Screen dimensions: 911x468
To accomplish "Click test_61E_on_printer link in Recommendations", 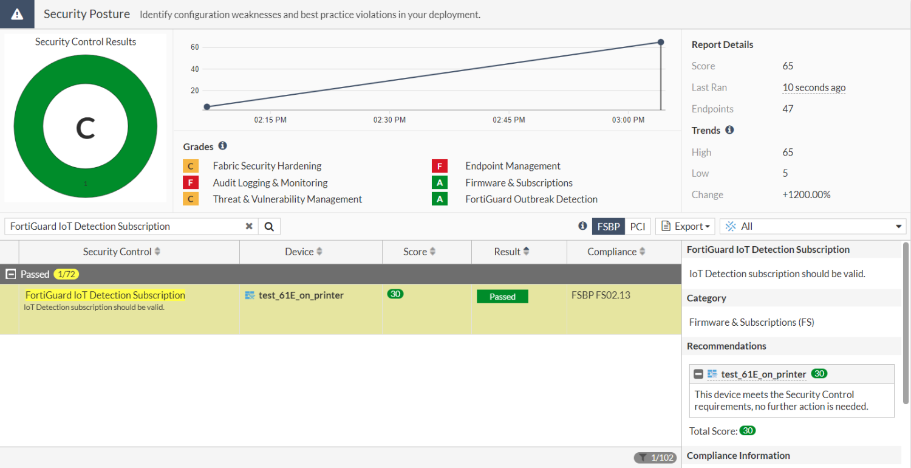I will click(764, 374).
